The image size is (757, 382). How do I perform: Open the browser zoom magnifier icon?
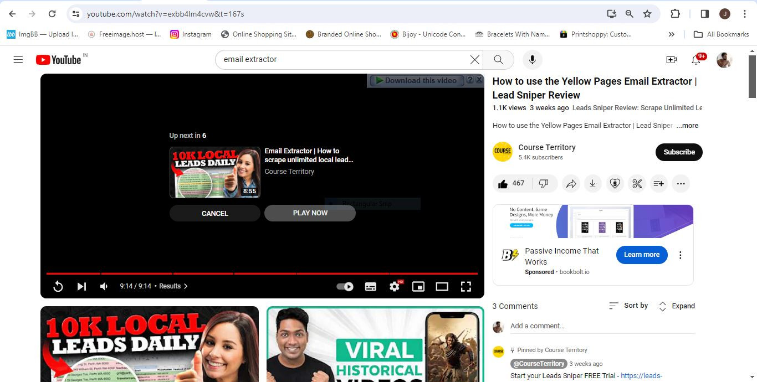click(629, 14)
